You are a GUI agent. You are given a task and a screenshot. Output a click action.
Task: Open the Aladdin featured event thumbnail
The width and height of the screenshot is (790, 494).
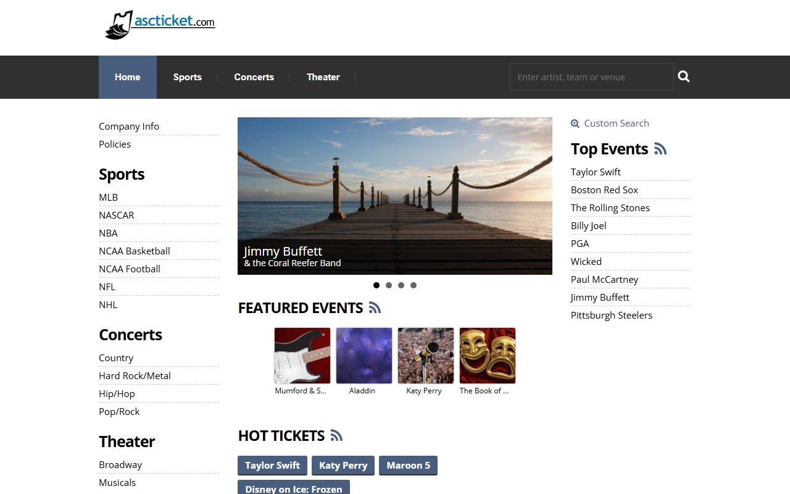coord(364,356)
